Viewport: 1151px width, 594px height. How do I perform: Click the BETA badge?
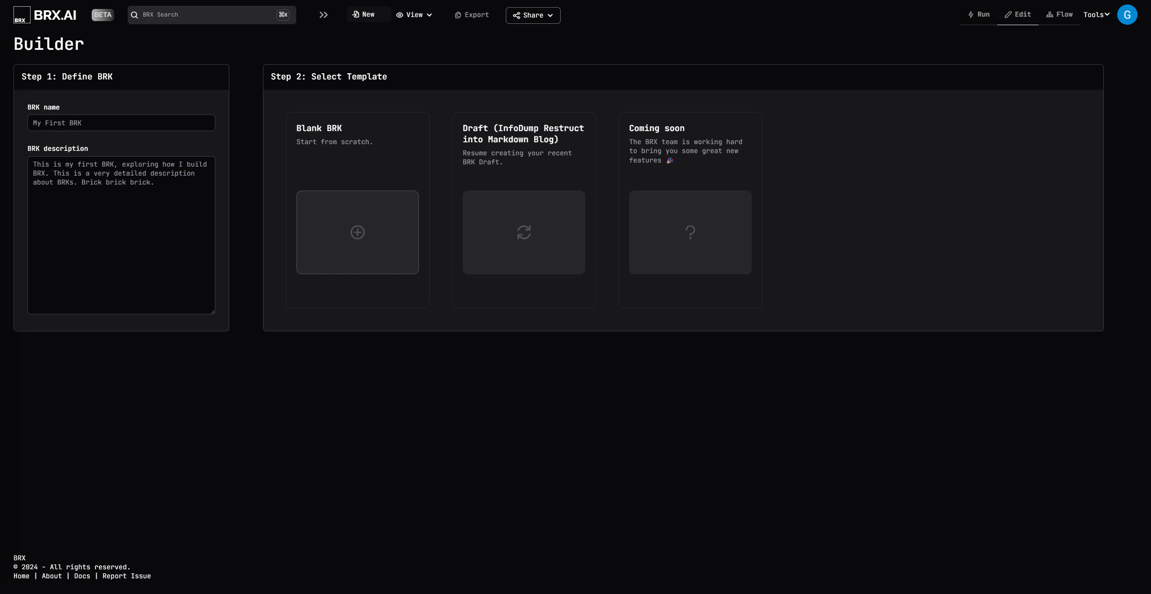click(x=103, y=15)
